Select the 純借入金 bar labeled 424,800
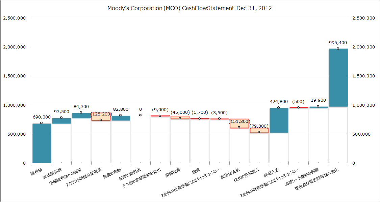The width and height of the screenshot is (380, 202). [279, 120]
